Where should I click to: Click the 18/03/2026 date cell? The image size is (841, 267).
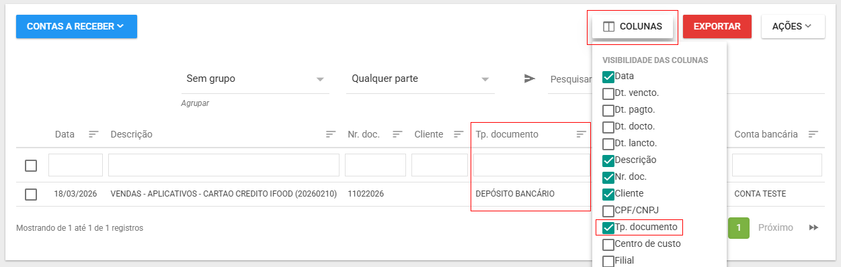pyautogui.click(x=76, y=194)
